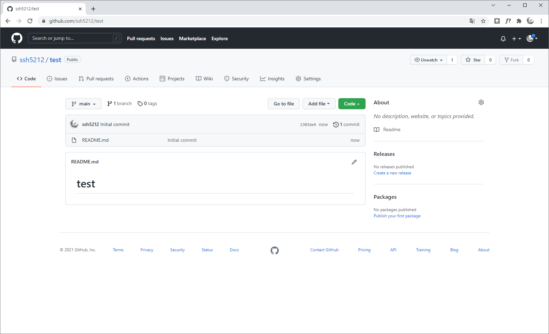
Task: Open the repository Security tab
Action: point(236,79)
